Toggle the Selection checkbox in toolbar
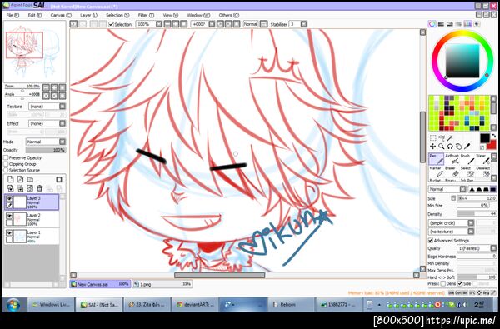This screenshot has height=329, width=500. tap(111, 24)
